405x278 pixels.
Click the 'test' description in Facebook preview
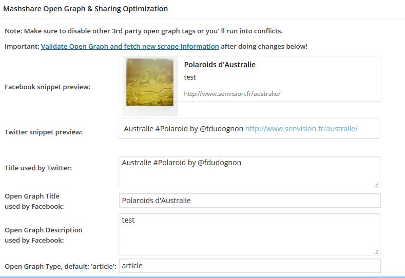click(x=190, y=77)
